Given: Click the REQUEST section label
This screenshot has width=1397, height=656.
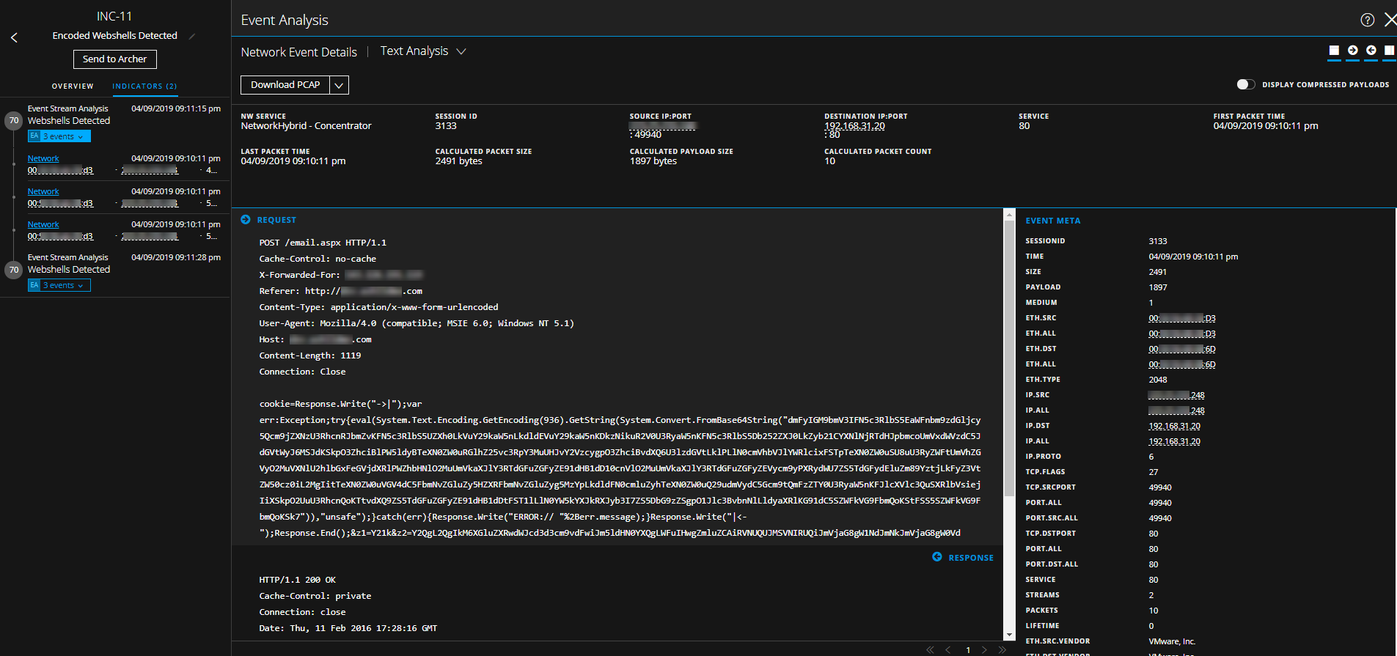Looking at the screenshot, I should (276, 220).
